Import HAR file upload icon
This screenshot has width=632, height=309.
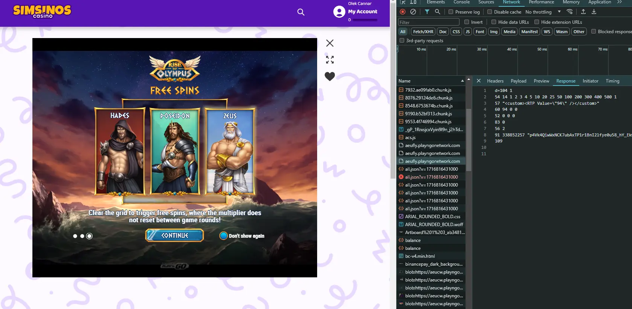pyautogui.click(x=583, y=12)
